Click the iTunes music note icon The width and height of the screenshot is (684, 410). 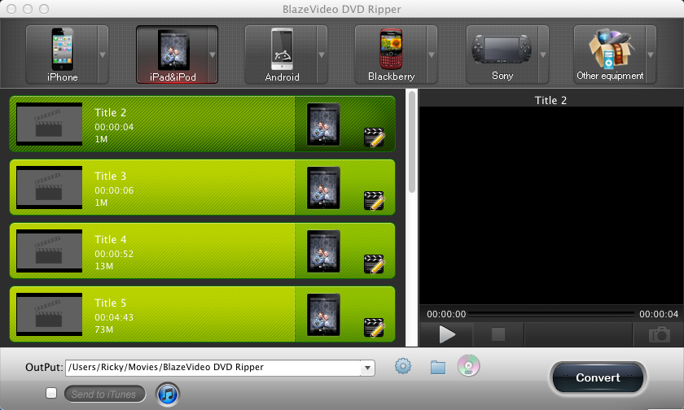168,395
